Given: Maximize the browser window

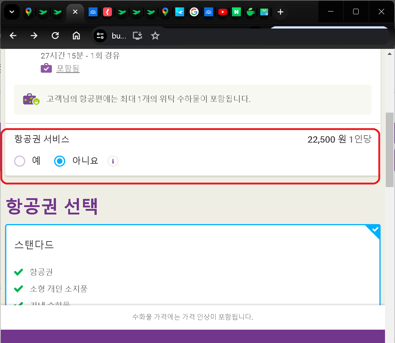Looking at the screenshot, I should coord(356,11).
